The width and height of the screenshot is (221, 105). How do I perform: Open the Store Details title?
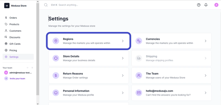click(x=71, y=56)
